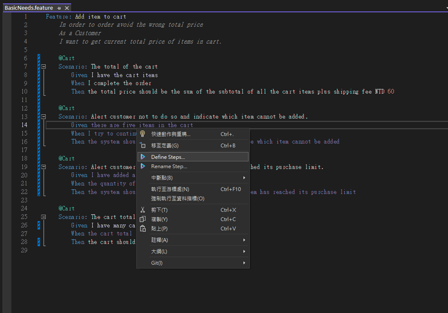The height and width of the screenshot is (313, 448).
Task: Select 快速動作與重構... menu entry
Action: pyautogui.click(x=193, y=134)
